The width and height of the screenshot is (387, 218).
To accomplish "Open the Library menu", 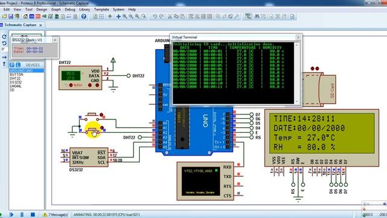I will pos(85,10).
